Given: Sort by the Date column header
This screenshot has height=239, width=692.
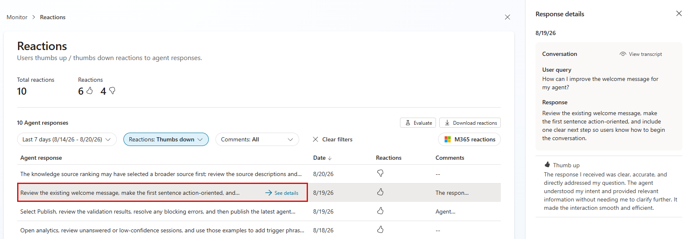Looking at the screenshot, I should coord(323,158).
